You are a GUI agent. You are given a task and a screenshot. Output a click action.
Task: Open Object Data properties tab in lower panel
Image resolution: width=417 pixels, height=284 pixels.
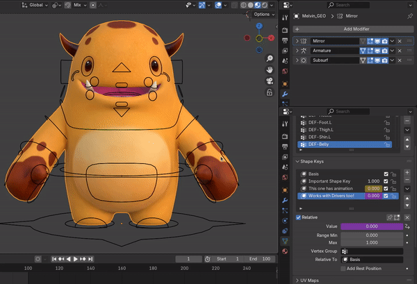coord(285,241)
